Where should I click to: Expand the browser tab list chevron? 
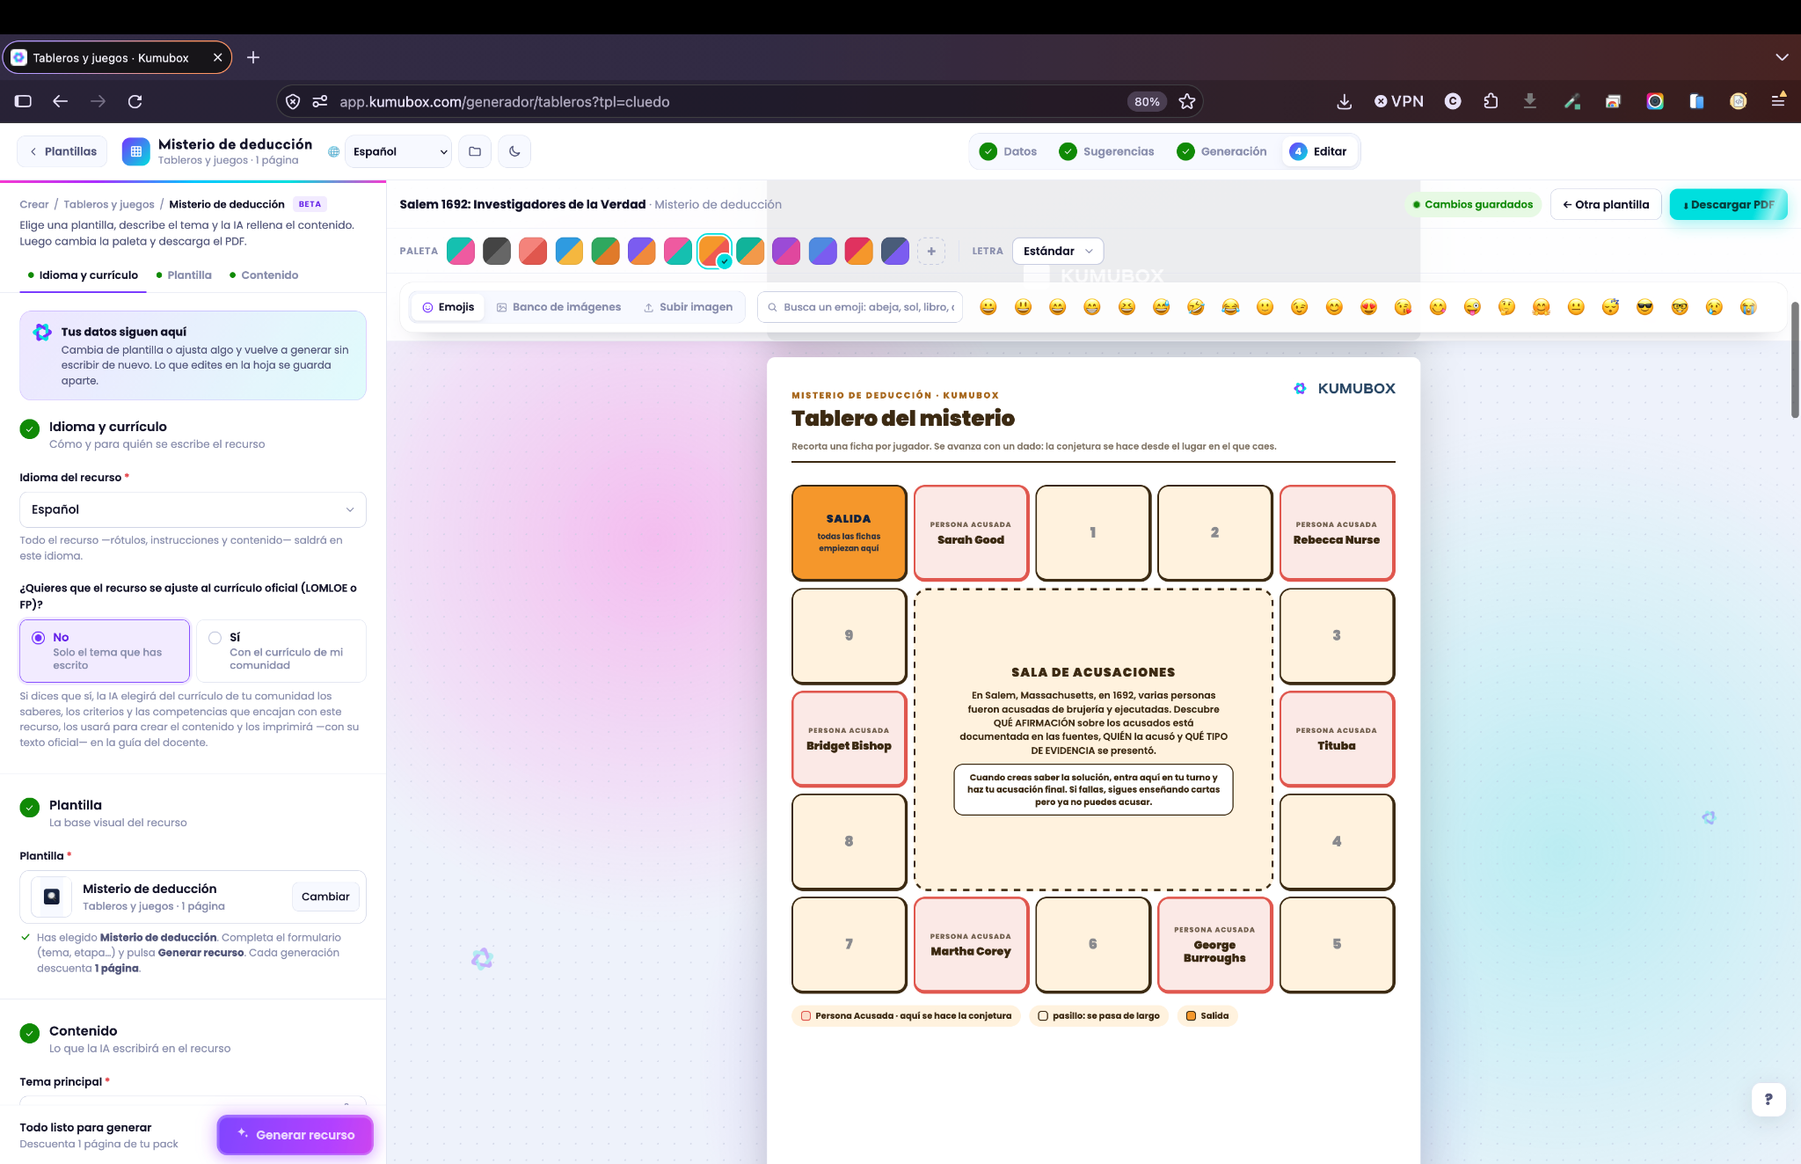[x=1782, y=57]
